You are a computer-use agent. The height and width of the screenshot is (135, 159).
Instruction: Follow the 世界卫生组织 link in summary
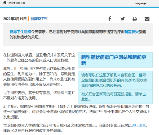20,32
